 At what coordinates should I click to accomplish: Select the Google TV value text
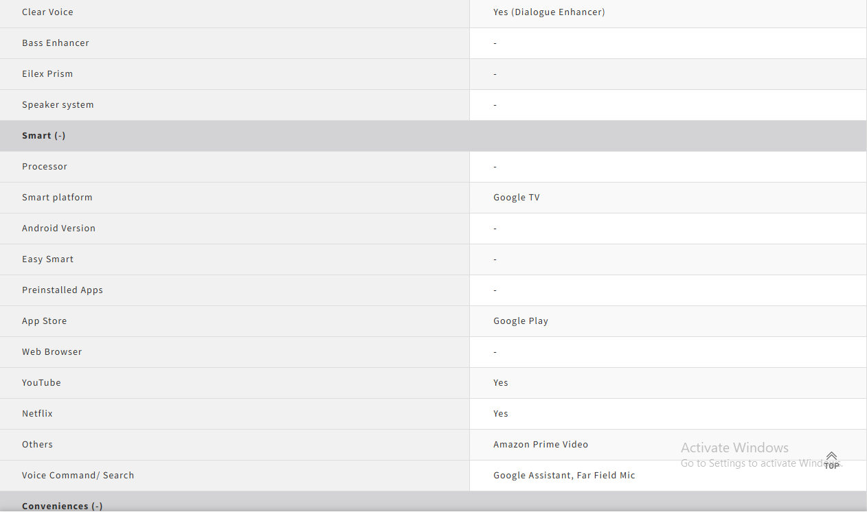click(x=517, y=198)
